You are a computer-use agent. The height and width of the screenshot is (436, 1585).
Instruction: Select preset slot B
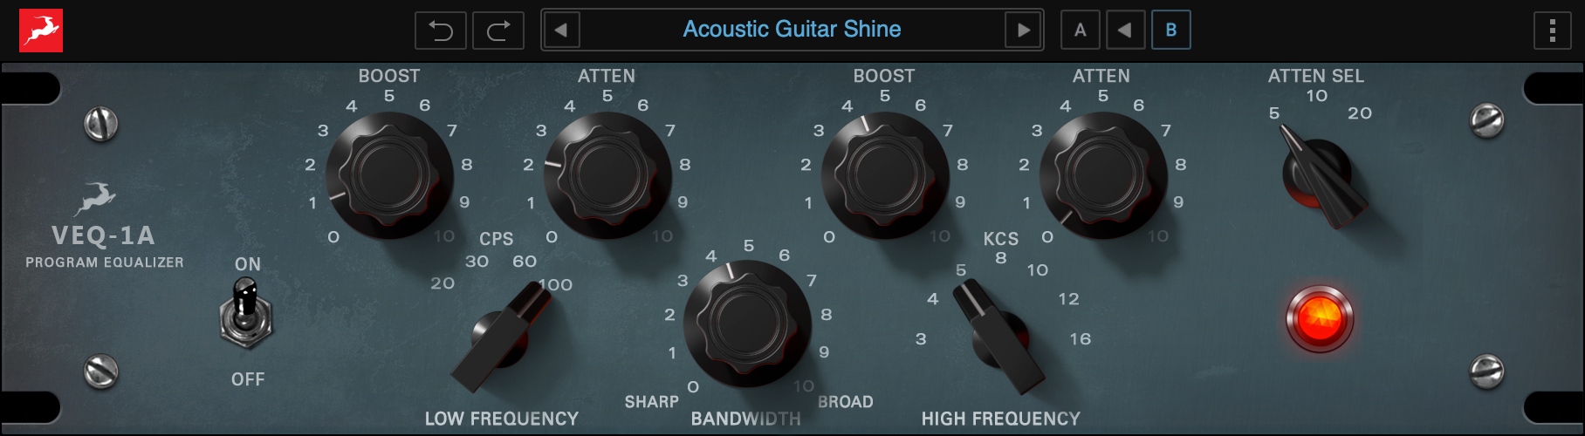pyautogui.click(x=1171, y=30)
